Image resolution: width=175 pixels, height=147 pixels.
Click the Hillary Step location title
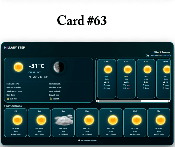coord(15,48)
